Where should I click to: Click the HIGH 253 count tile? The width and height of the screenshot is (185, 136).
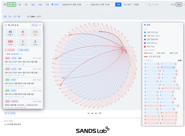10,42
